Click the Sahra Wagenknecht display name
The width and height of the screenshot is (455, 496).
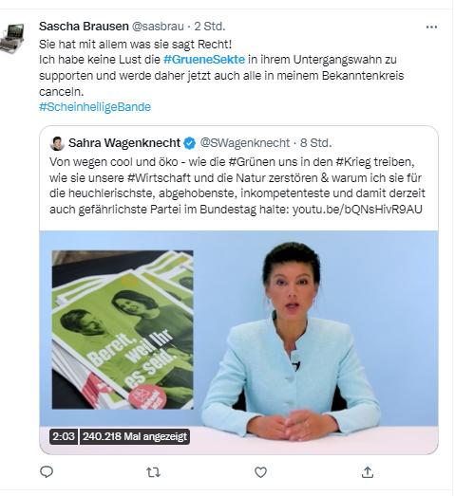tap(124, 143)
